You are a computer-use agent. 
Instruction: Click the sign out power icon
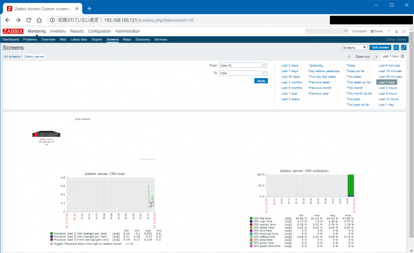click(x=404, y=31)
